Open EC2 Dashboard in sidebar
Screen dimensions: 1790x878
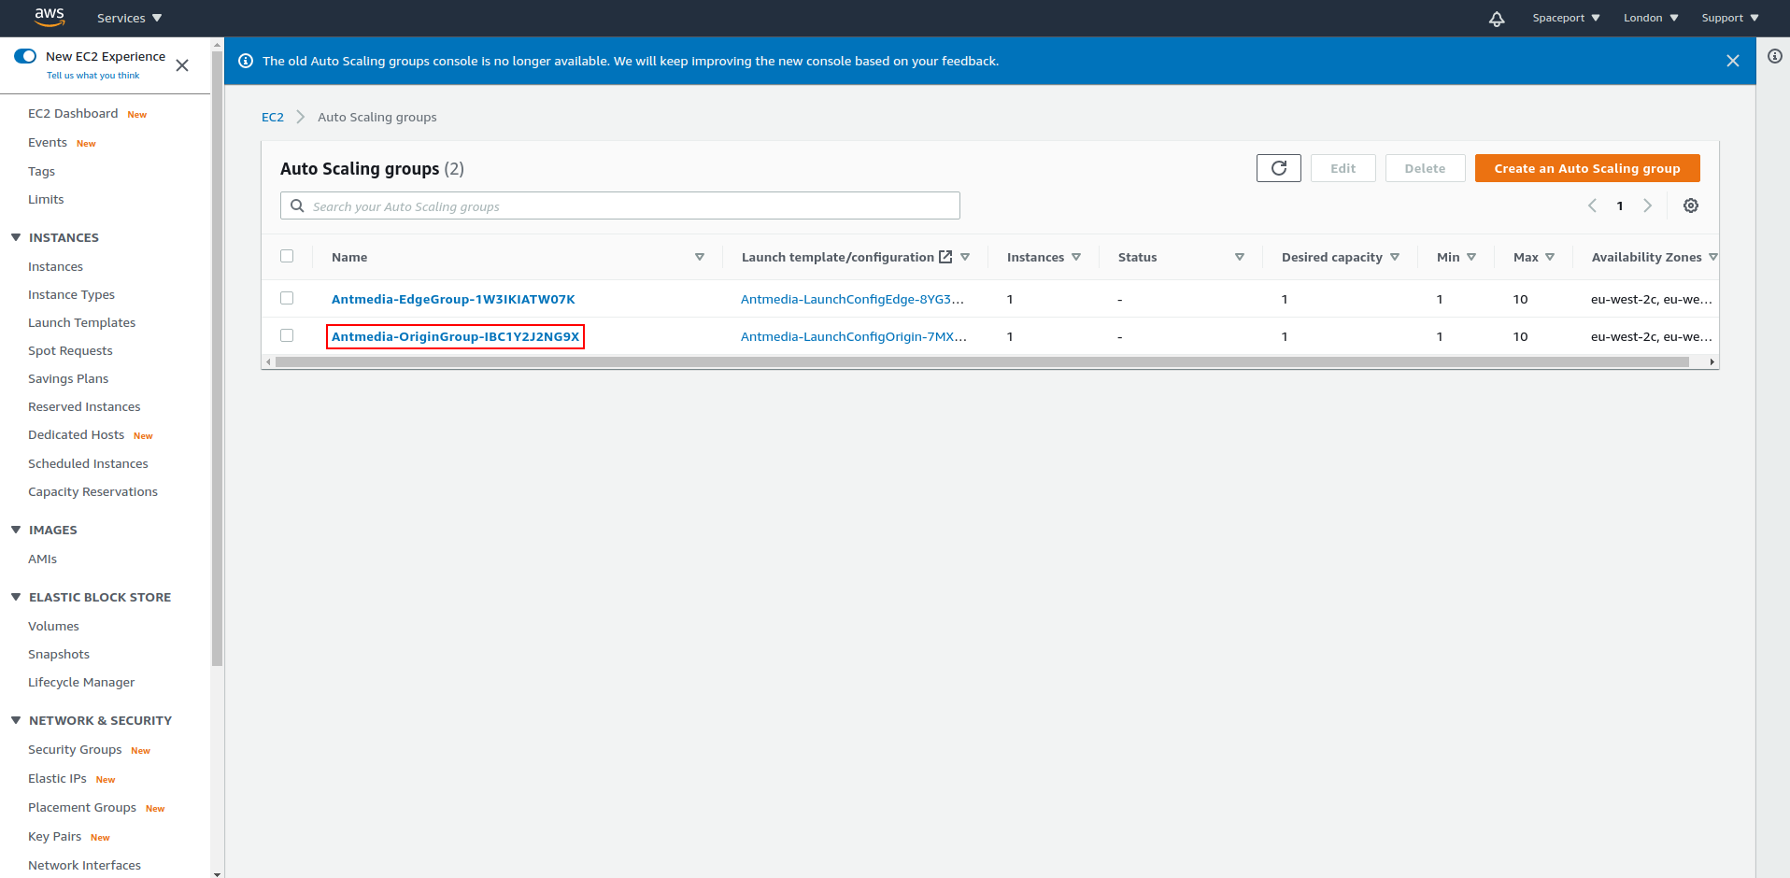pos(73,113)
